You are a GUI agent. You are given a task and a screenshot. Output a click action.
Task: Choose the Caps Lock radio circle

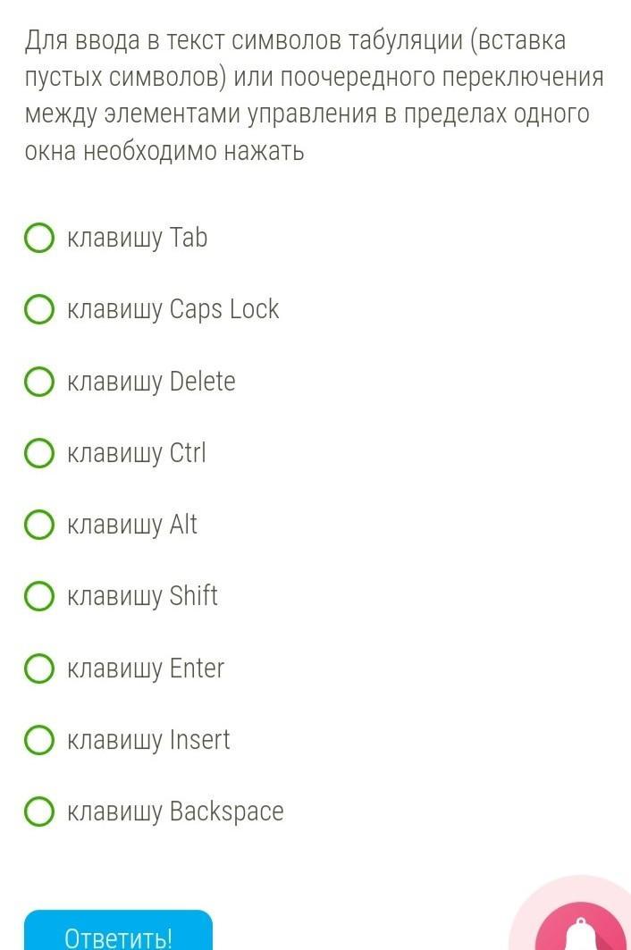click(x=38, y=310)
